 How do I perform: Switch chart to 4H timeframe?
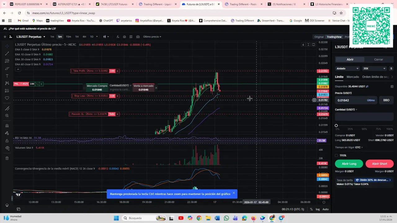click(x=84, y=37)
